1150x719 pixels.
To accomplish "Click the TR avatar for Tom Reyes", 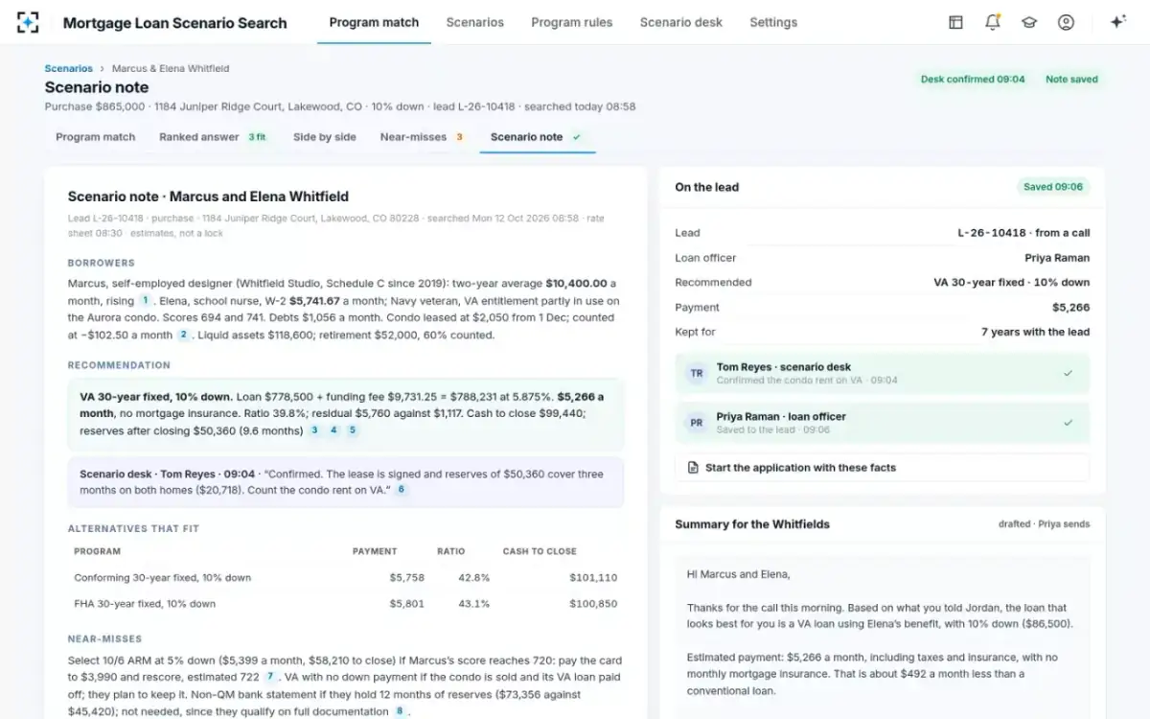I will point(697,373).
